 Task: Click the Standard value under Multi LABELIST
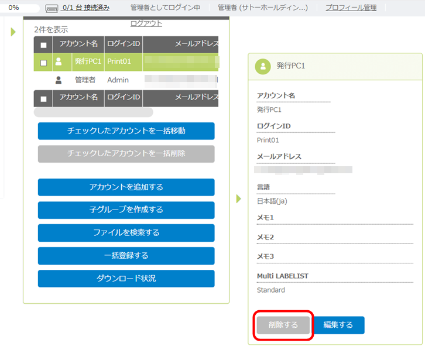pyautogui.click(x=271, y=290)
